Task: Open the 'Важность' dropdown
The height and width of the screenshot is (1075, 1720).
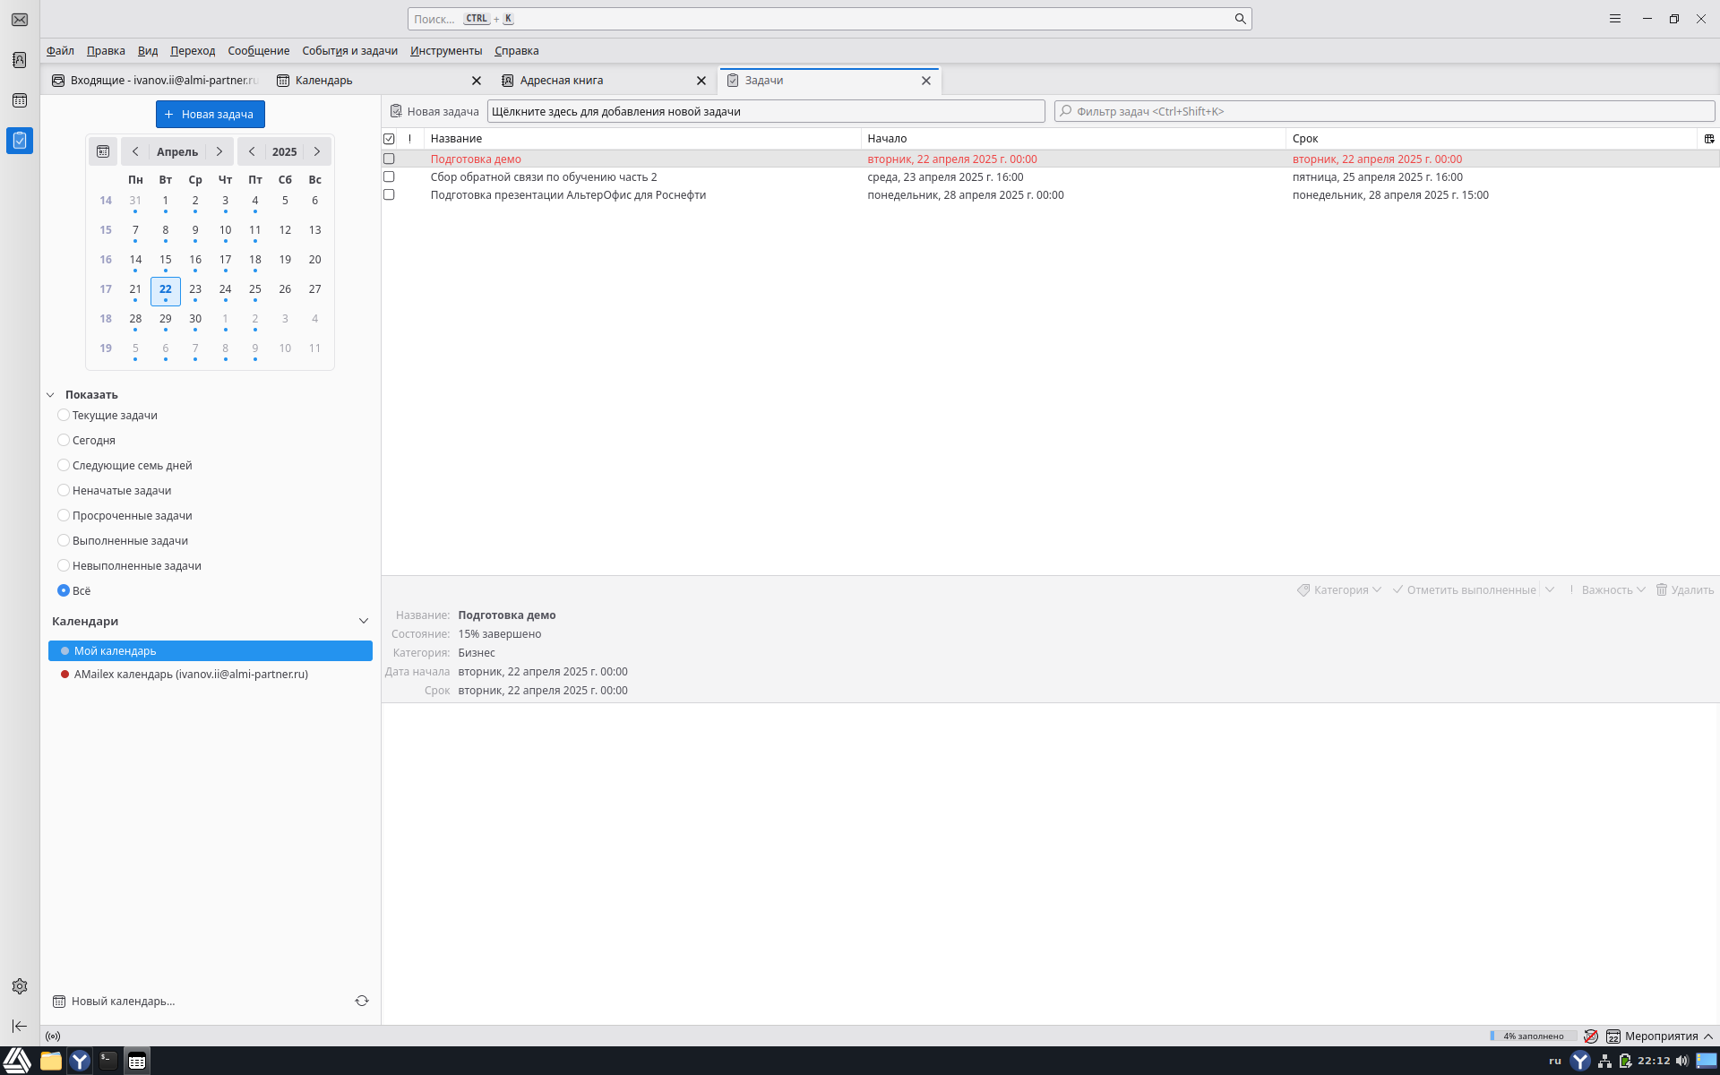Action: (x=1607, y=589)
